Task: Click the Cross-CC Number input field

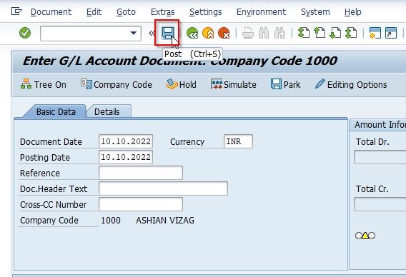Action: (141, 204)
